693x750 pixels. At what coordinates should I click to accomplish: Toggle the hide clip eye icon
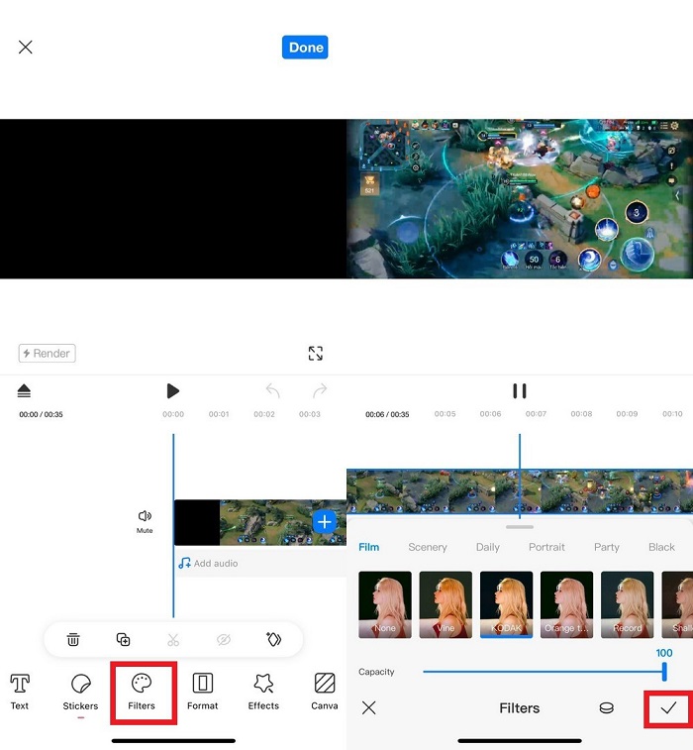coord(224,640)
